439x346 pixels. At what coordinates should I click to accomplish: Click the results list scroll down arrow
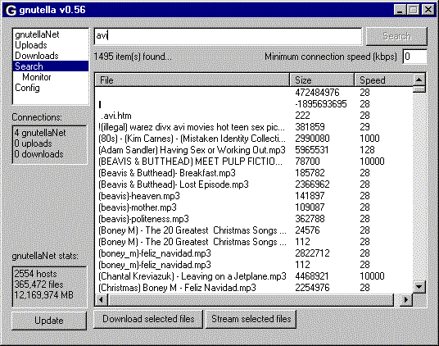click(x=419, y=287)
